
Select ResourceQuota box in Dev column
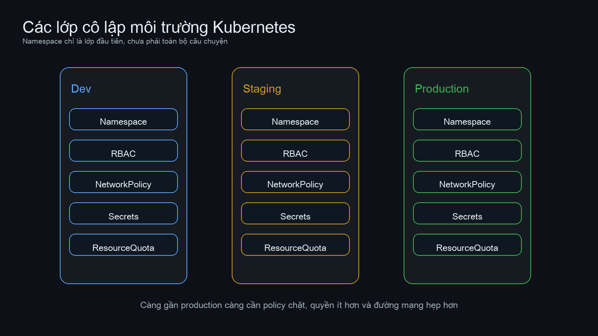(123, 245)
